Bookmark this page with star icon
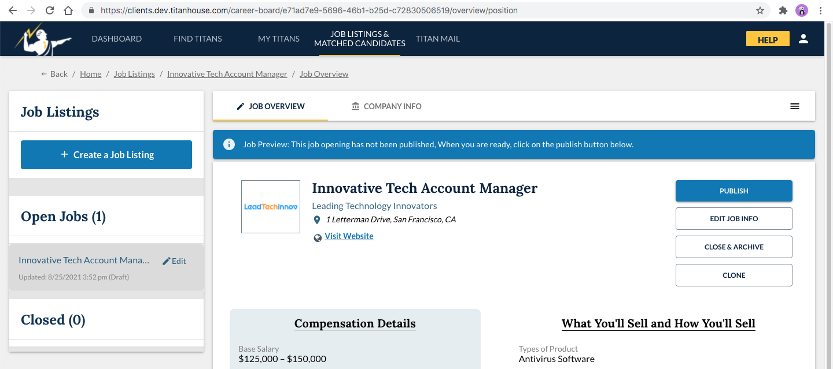Screen dimensions: 833x369 coord(760,10)
